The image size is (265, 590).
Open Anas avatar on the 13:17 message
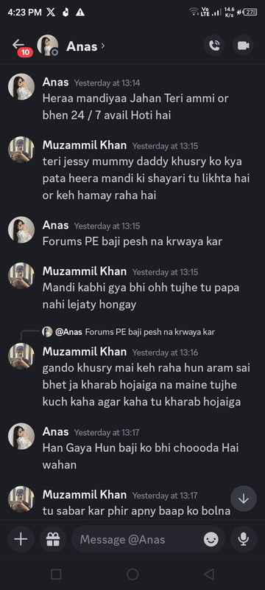coord(21,436)
